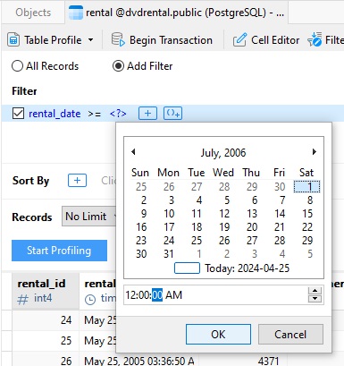Click the today marker rectangle
Screen dimensions: 344x366
[187, 268]
